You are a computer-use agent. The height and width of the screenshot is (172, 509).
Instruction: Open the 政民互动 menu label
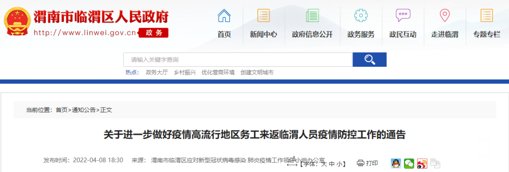pos(403,34)
